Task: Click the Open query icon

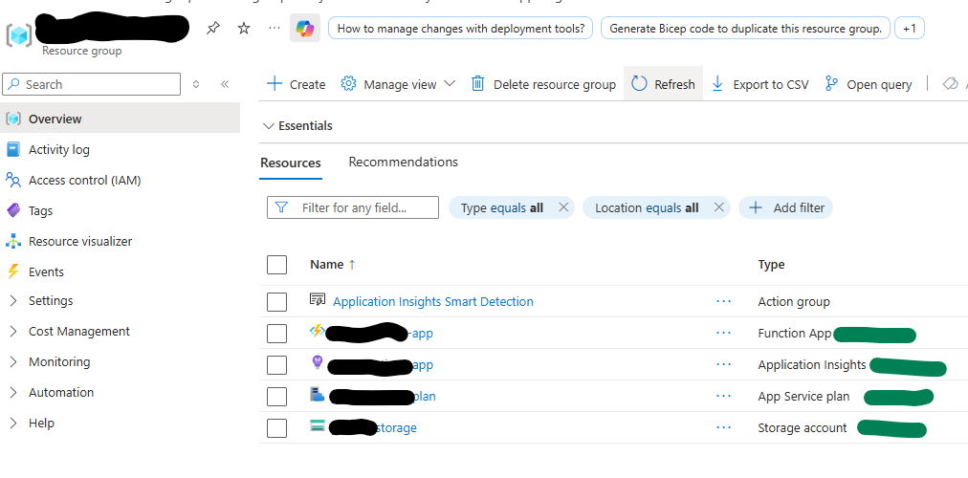Action: [831, 84]
